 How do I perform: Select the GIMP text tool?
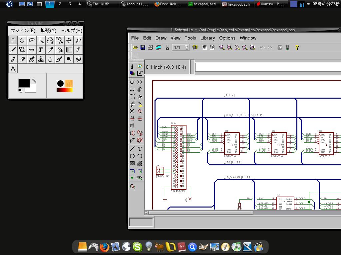click(x=41, y=50)
